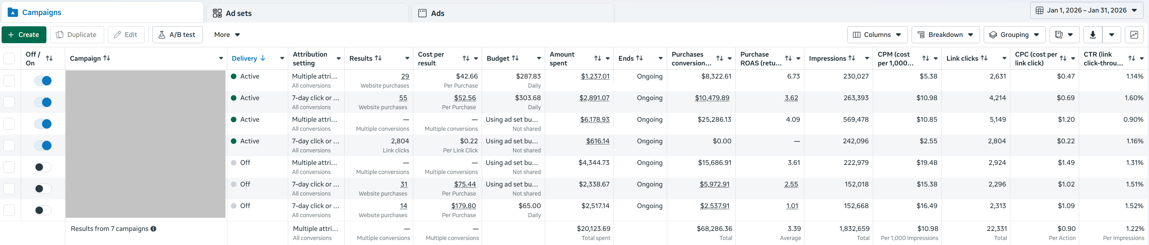Viewport: 1149px width, 245px height.
Task: Click the Edit pencil button
Action: click(x=126, y=35)
